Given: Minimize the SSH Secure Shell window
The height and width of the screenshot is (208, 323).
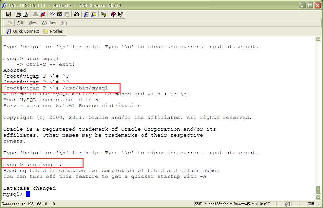Looking at the screenshot, I should click(302, 5).
